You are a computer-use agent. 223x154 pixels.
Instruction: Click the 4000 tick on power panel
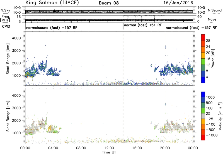pyautogui.click(x=16, y=38)
